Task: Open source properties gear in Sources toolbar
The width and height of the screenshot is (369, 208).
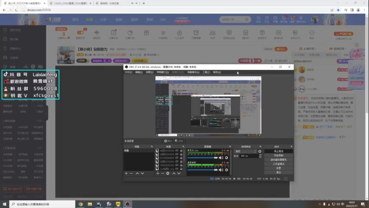Action: pos(168,173)
